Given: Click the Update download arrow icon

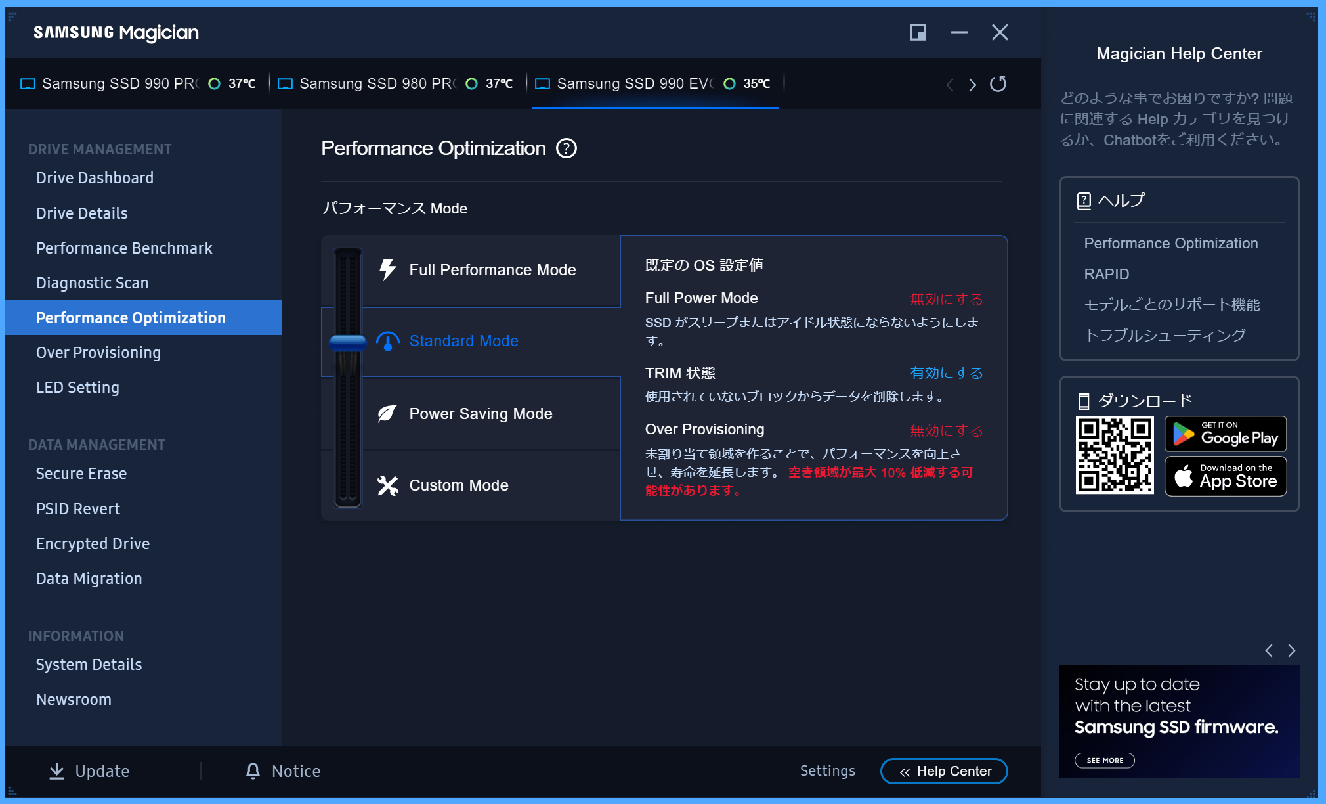Looking at the screenshot, I should click(57, 771).
